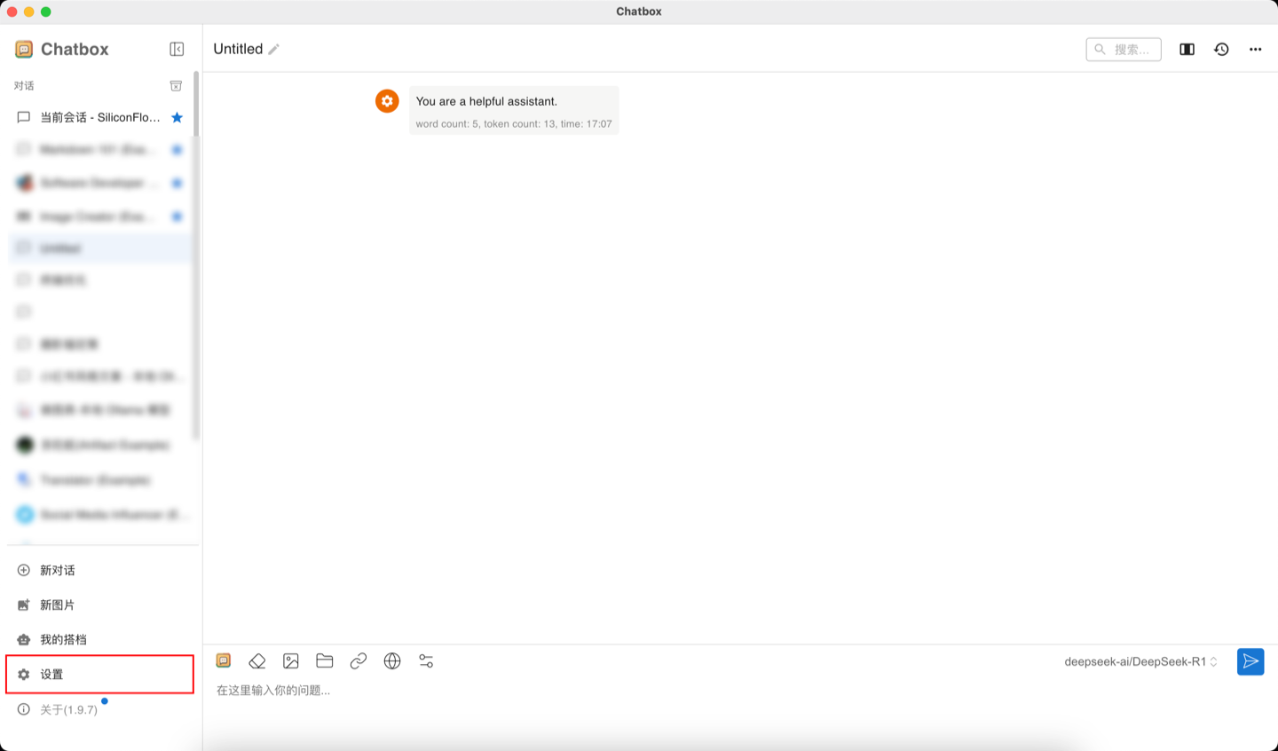
Task: Click the word count and token count line
Action: pos(514,124)
